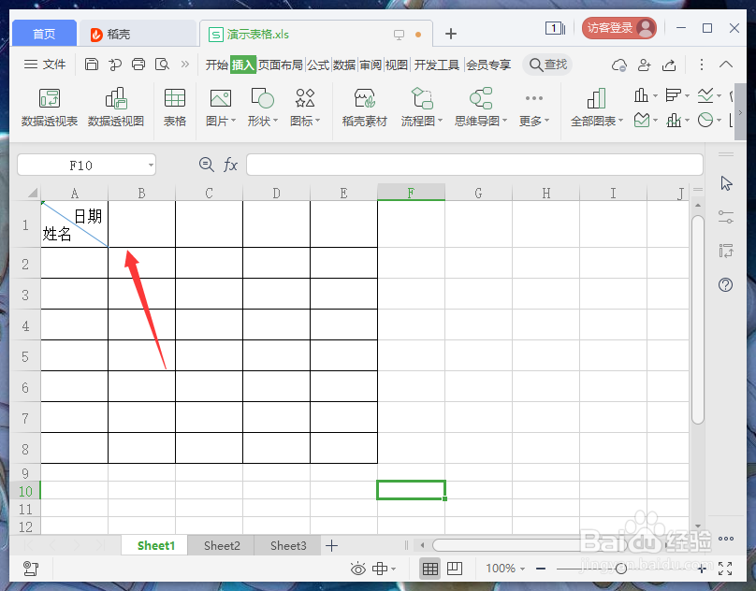This screenshot has width=756, height=591.
Task: Click the 查找 find button
Action: pos(547,65)
